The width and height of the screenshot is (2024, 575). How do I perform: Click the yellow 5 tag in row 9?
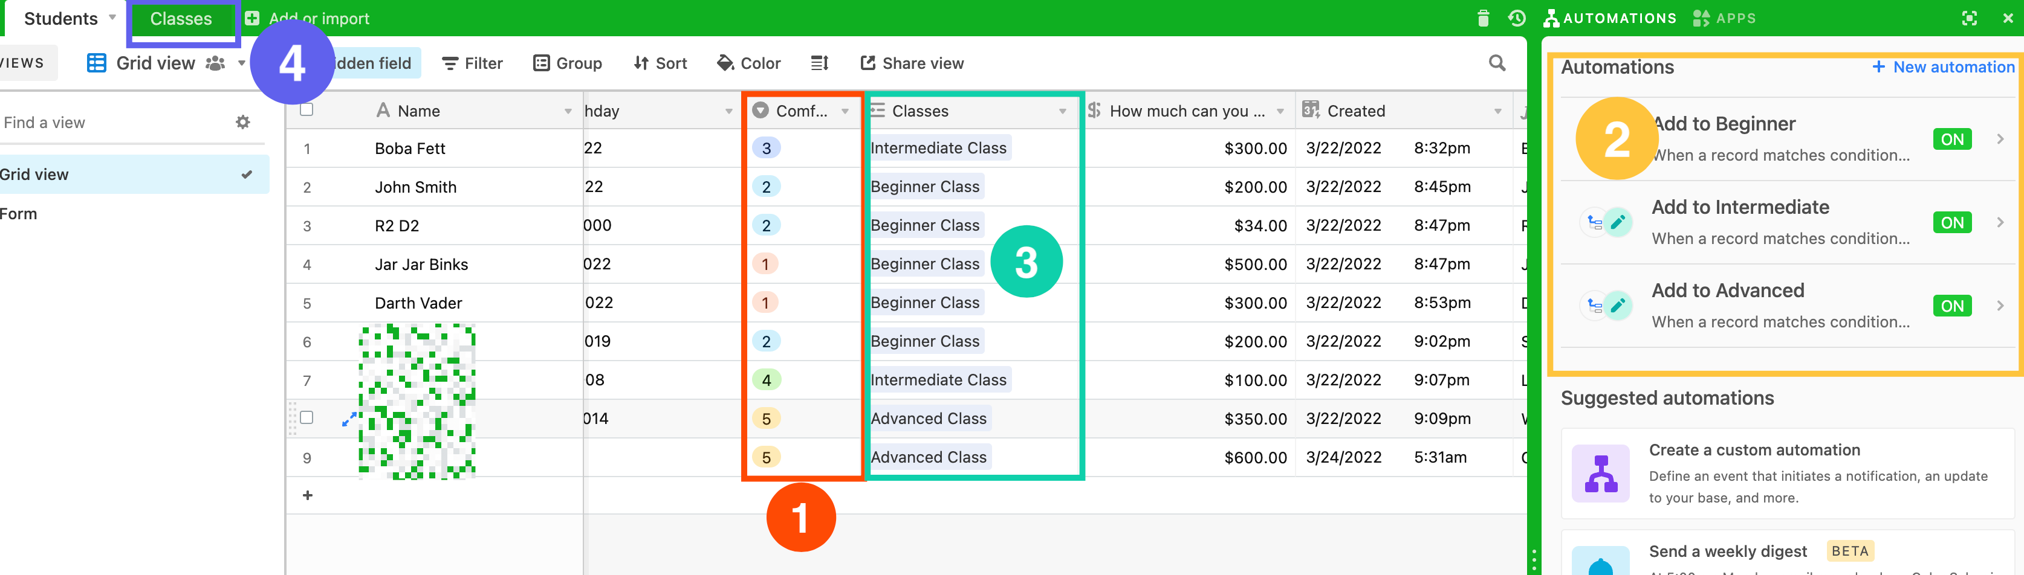click(766, 457)
